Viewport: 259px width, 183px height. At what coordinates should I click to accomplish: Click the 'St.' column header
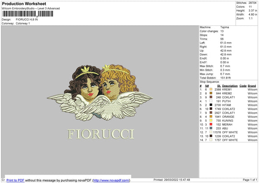219,86
